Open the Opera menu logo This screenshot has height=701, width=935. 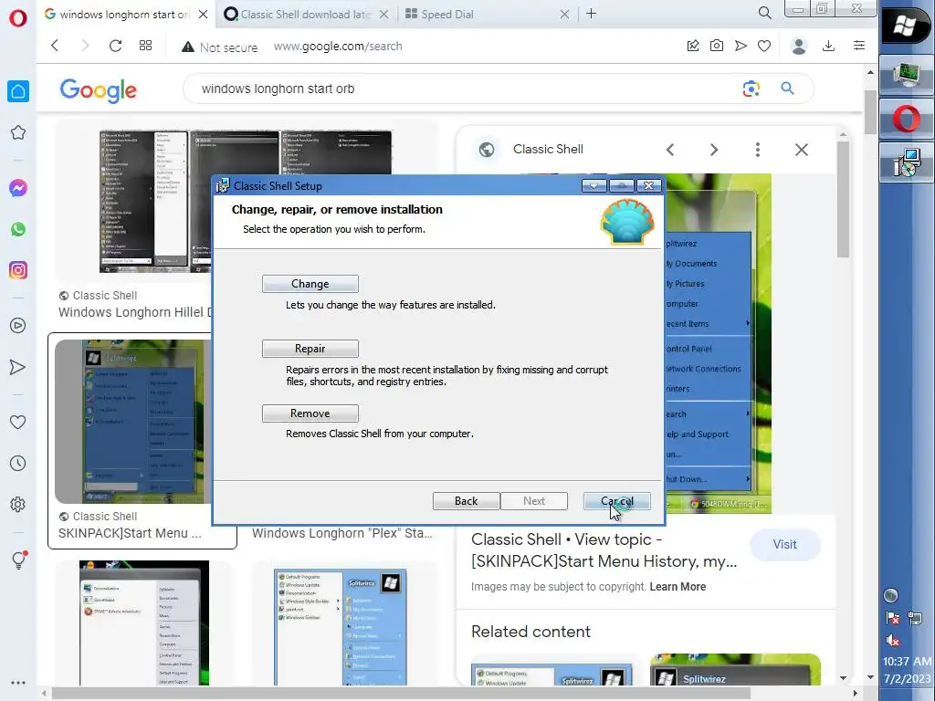18,18
